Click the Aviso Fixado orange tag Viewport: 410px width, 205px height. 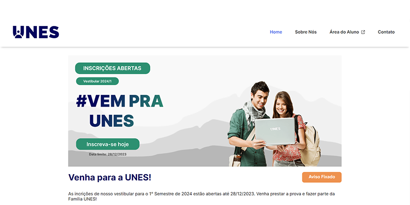(x=322, y=177)
